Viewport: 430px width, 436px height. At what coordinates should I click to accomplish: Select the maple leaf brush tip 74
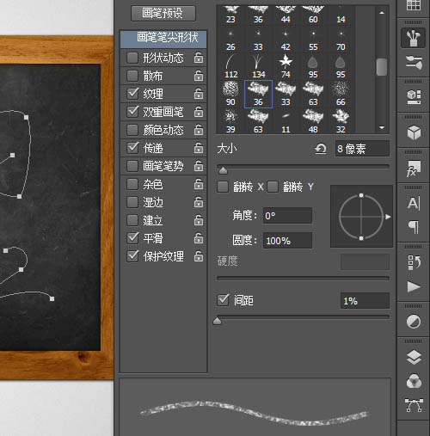286,66
